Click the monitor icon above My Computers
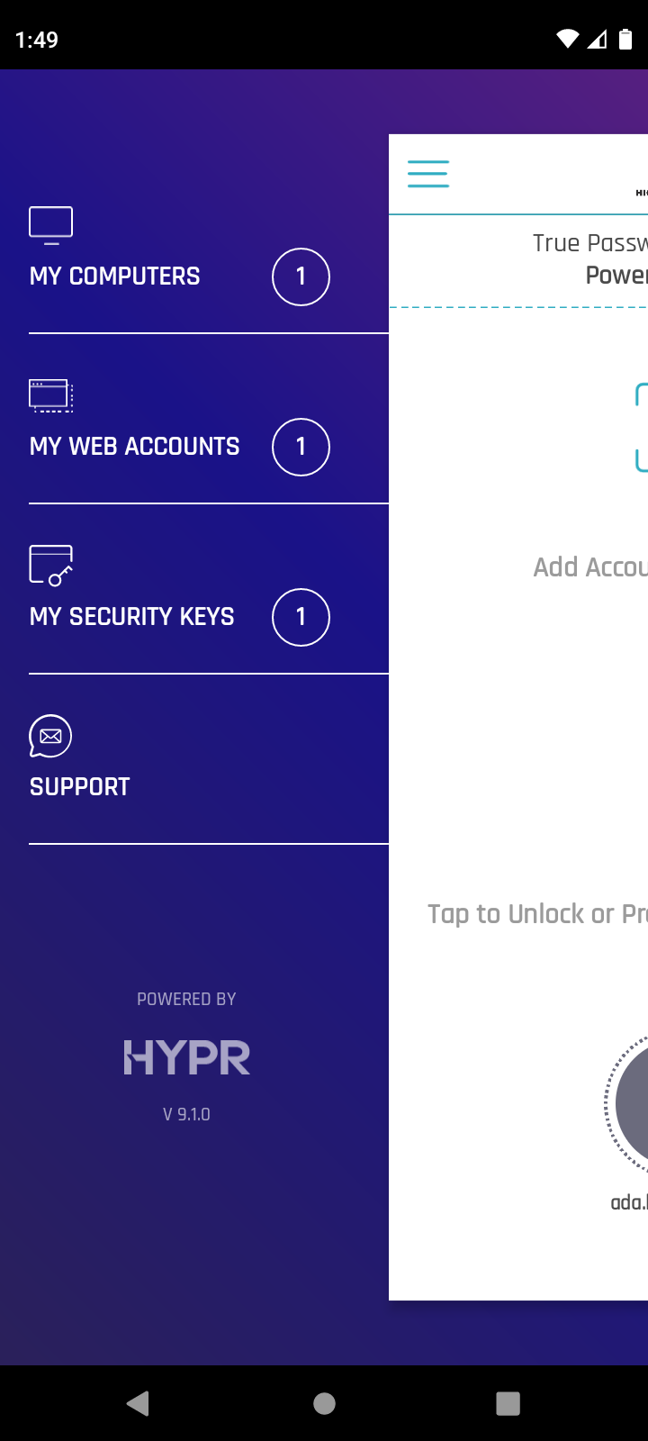The image size is (648, 1441). (51, 225)
